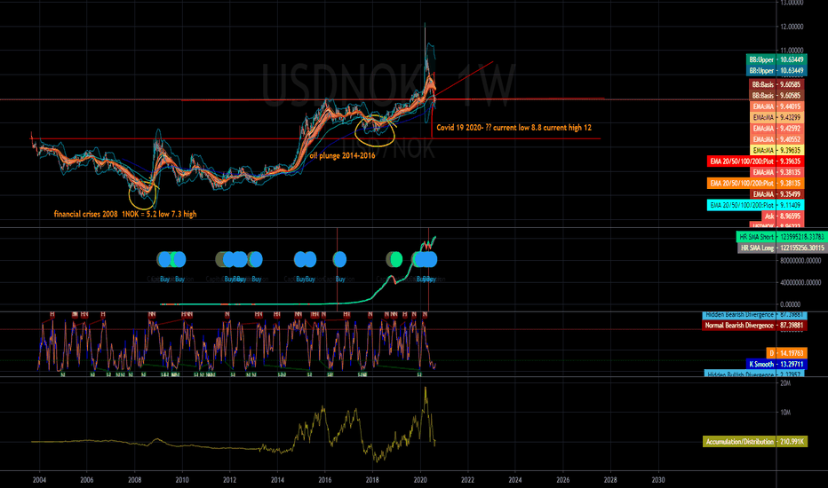Click the EMA:MA label showing 9.42592
The image size is (828, 488).
tap(776, 128)
